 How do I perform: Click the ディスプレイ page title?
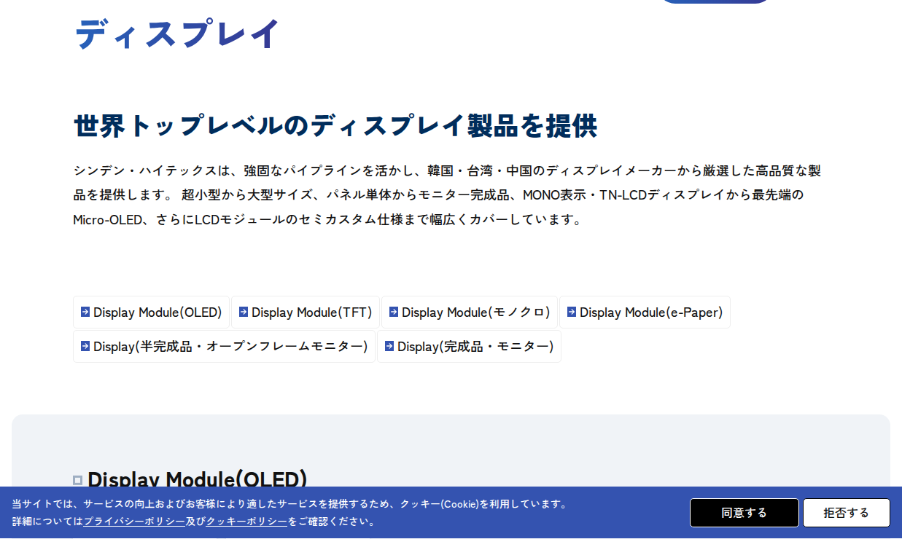coord(177,34)
